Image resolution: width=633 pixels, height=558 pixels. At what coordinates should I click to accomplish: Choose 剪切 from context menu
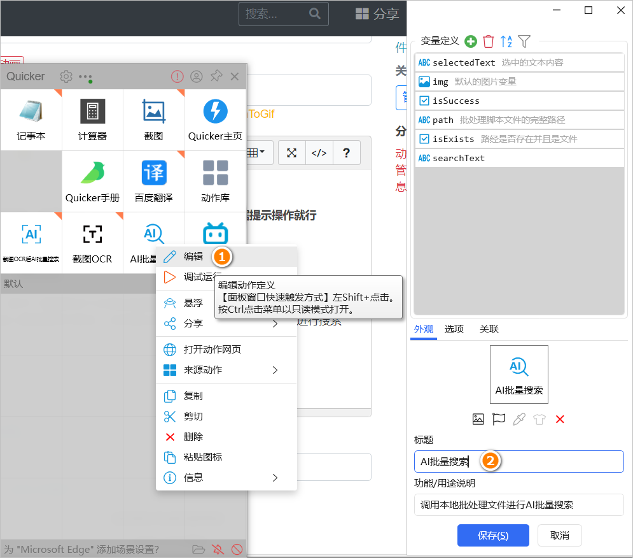pos(226,417)
